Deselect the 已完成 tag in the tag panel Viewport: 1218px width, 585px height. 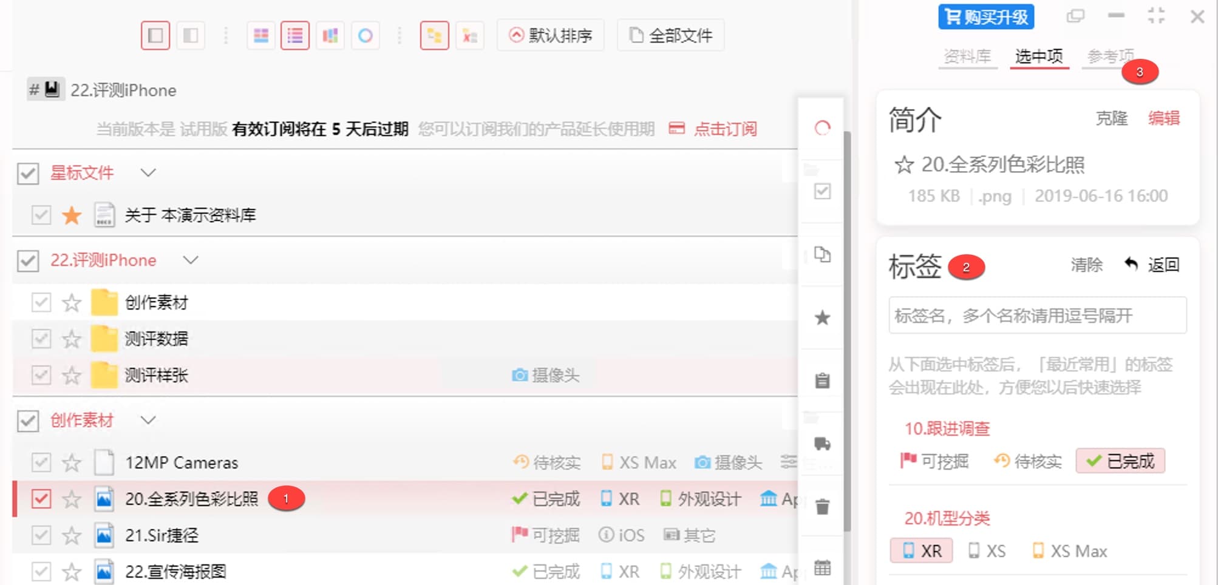1120,461
